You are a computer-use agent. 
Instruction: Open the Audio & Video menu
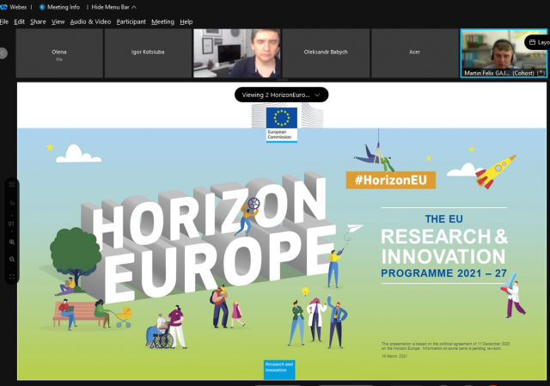[x=90, y=21]
